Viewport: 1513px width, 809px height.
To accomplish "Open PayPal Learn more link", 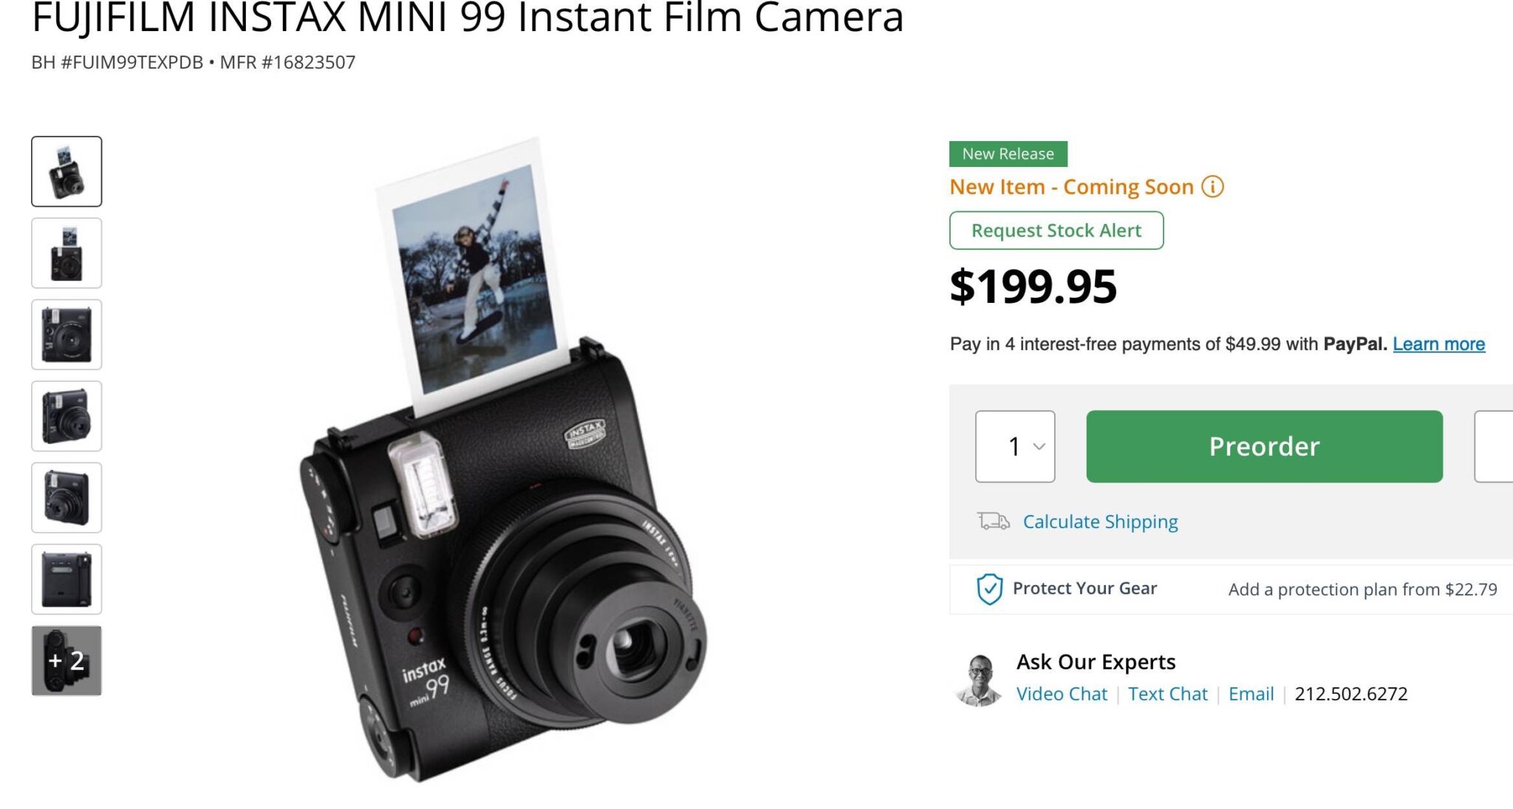I will 1438,344.
